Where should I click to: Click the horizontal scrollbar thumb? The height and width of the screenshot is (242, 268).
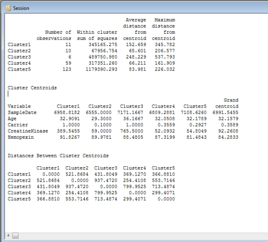pos(15,235)
